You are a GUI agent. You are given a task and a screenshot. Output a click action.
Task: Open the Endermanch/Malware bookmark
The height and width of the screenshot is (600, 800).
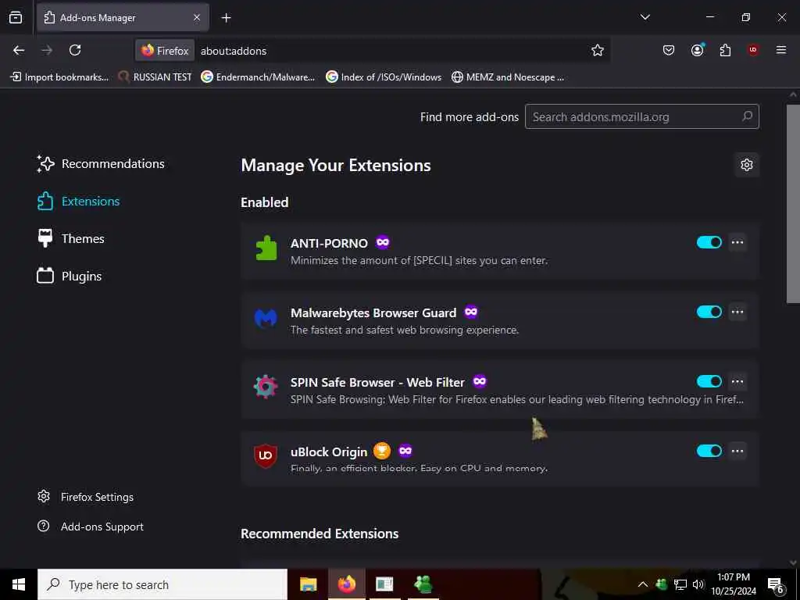[258, 77]
